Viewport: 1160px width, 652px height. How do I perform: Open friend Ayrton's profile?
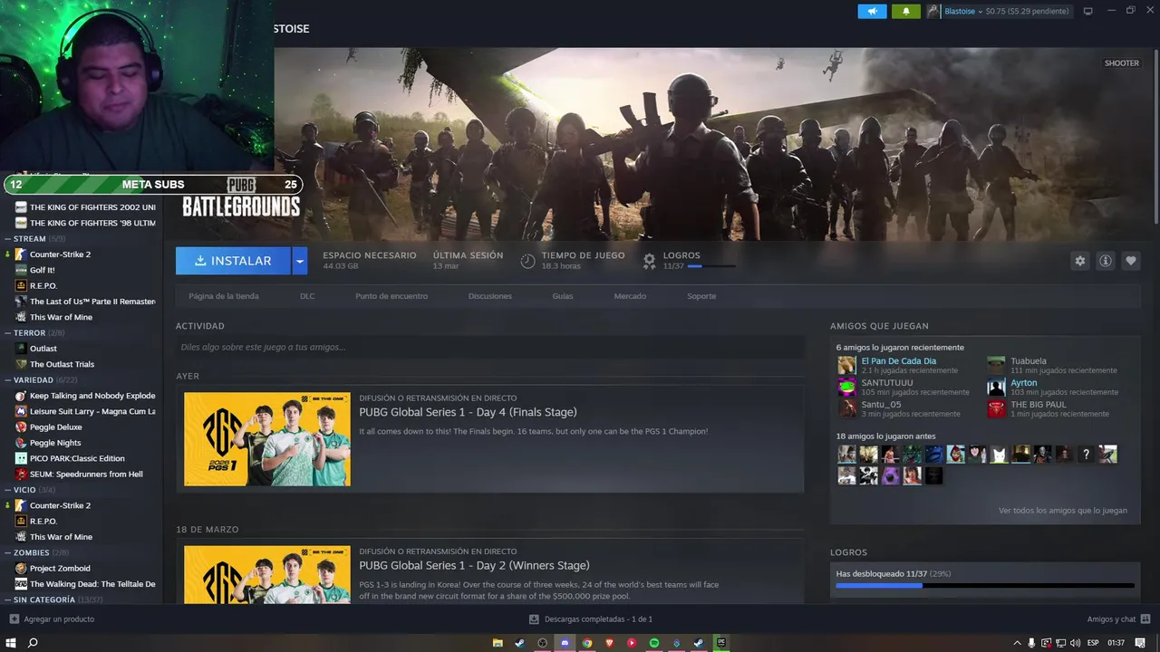(1024, 382)
